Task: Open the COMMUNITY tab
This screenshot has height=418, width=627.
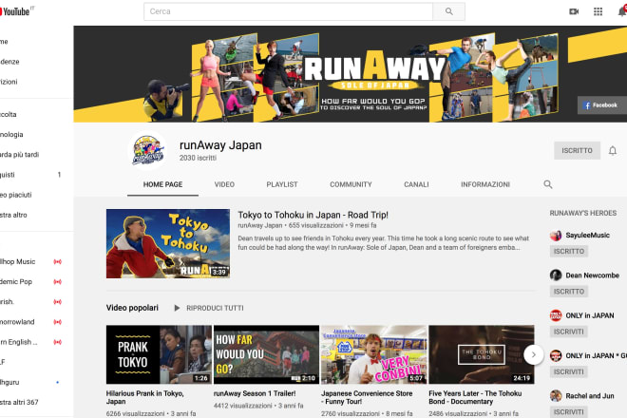Action: pos(351,184)
